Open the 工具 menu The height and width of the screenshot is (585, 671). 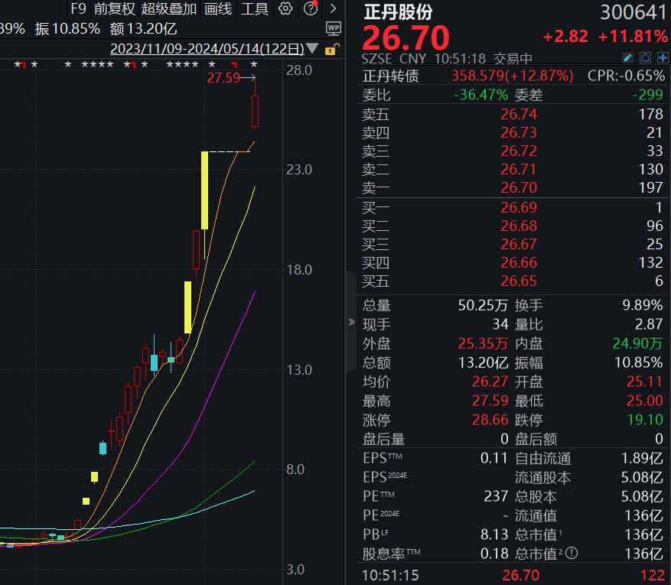click(x=255, y=8)
